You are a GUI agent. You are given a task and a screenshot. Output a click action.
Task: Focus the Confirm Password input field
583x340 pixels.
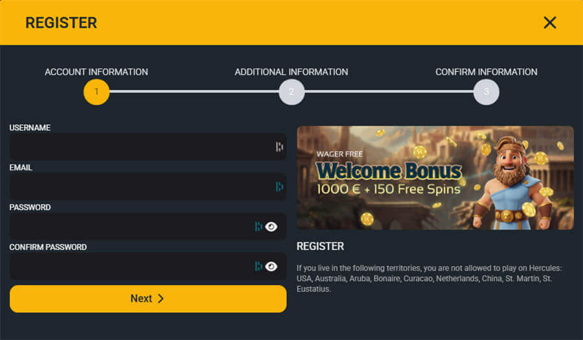point(148,266)
